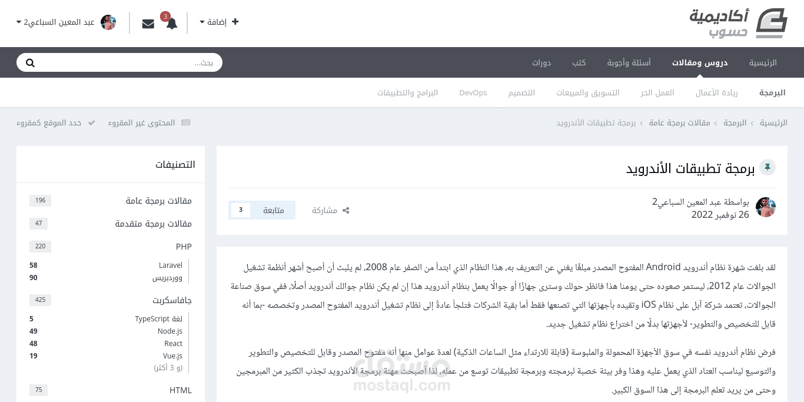Image resolution: width=804 pixels, height=402 pixels.
Task: Open the دروس ومقالات tab
Action: 700,62
